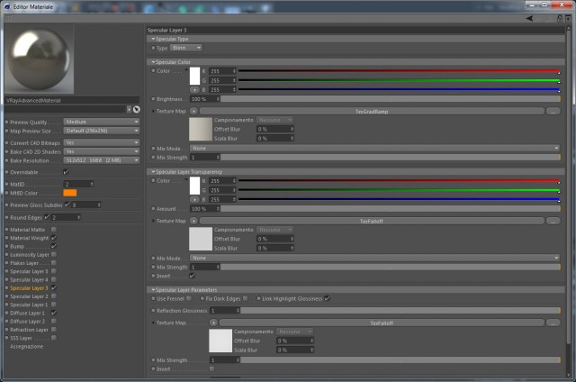Click the ellipsis button next to TexGradRamp

(x=553, y=111)
